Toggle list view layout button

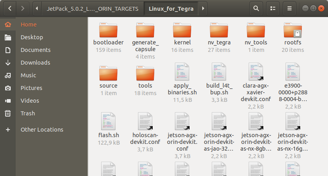tap(273, 8)
